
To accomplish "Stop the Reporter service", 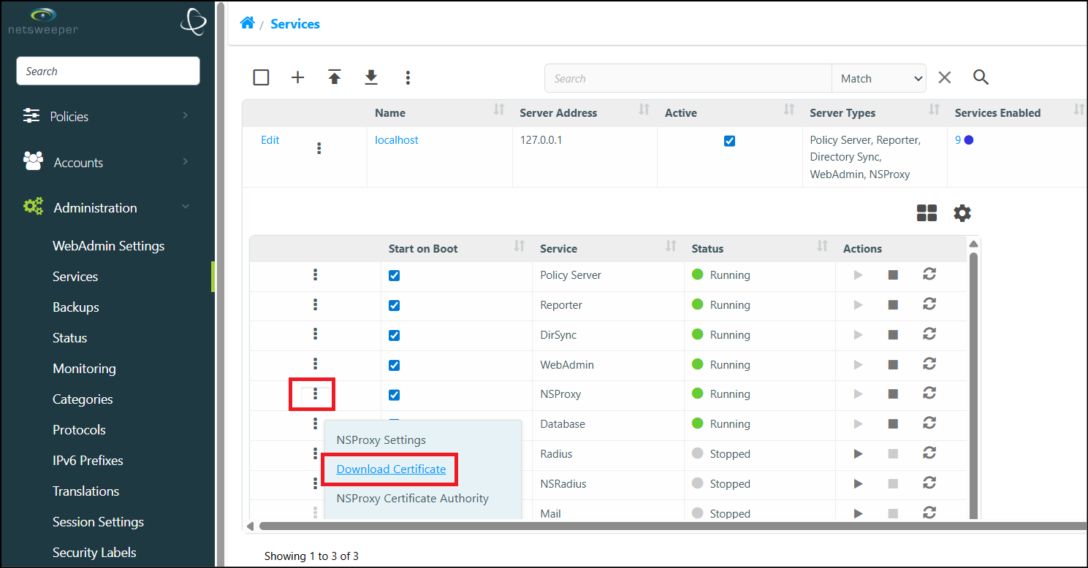I will 893,305.
